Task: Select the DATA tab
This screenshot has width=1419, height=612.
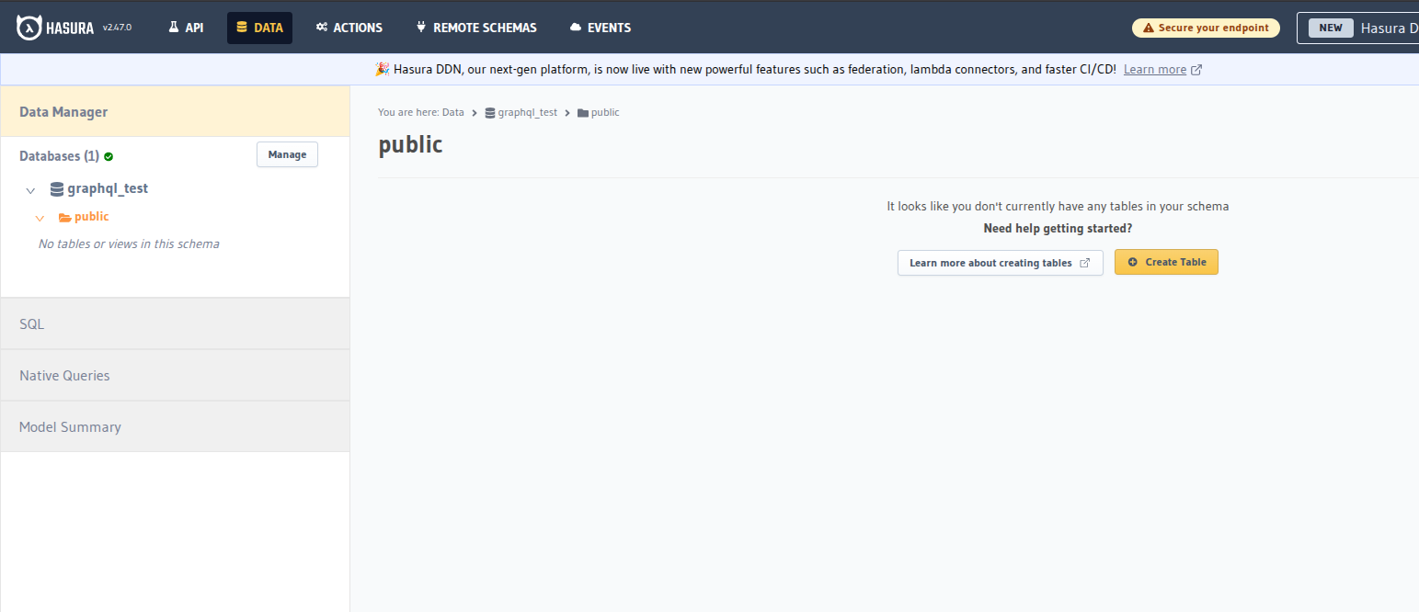Action: point(259,28)
